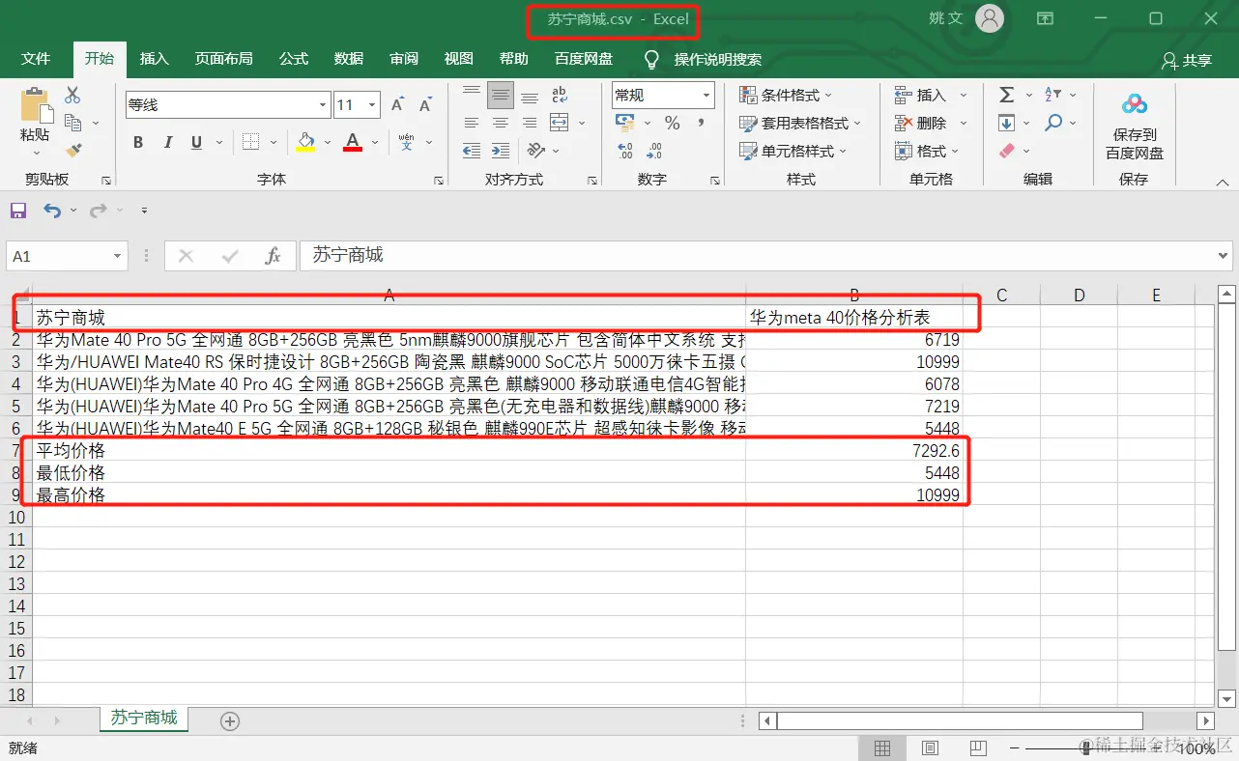Apply percent style to the cell
This screenshot has width=1239, height=761.
(x=673, y=123)
